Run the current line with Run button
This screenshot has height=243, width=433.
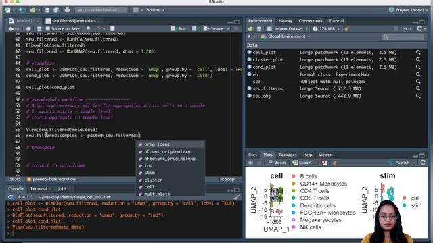[x=179, y=28]
